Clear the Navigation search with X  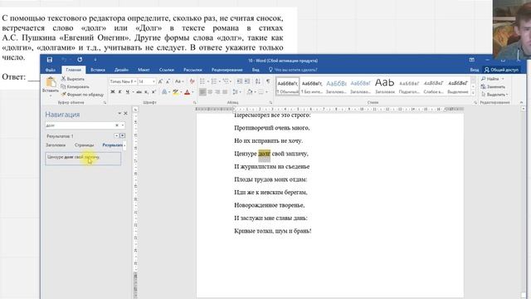coord(117,125)
